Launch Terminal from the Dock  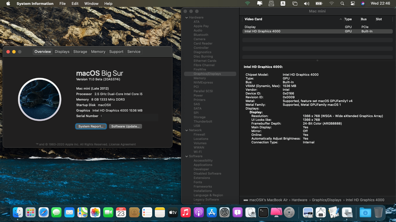click(x=263, y=213)
